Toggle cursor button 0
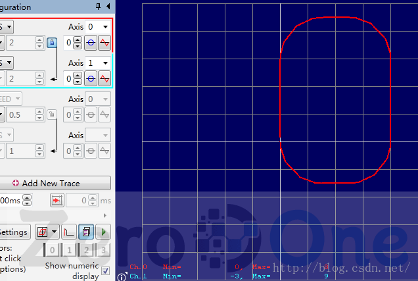418x281 pixels. (x=52, y=250)
